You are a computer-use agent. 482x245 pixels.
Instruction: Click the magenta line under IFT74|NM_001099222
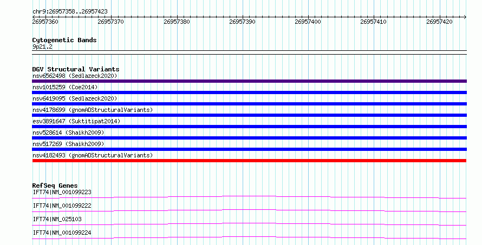point(249,210)
